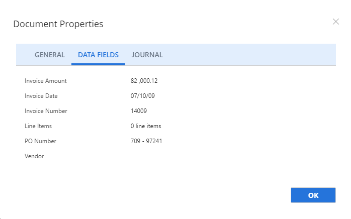This screenshot has width=351, height=219.
Task: Click the Invoice Date field label
Action: coord(41,96)
